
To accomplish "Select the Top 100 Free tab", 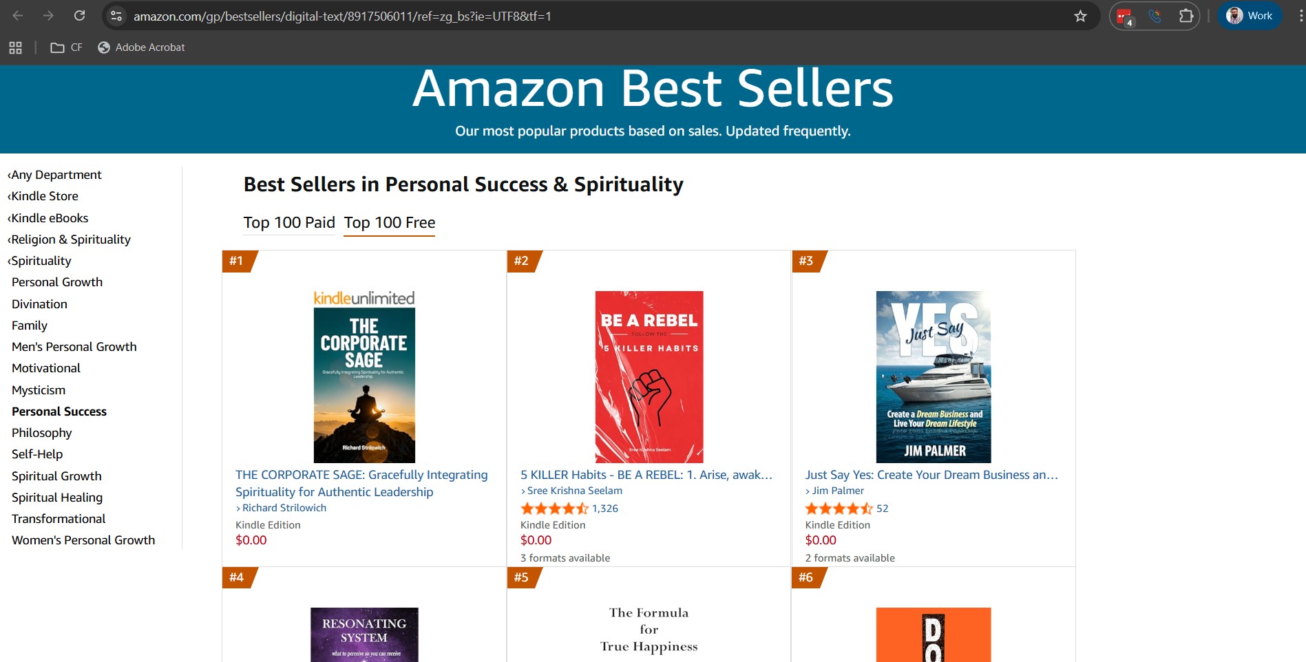I will (x=390, y=223).
